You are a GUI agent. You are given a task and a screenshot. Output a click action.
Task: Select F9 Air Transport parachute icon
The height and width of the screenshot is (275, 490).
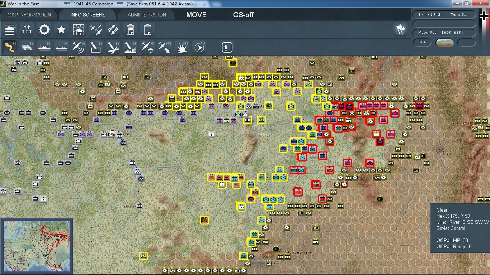[147, 47]
